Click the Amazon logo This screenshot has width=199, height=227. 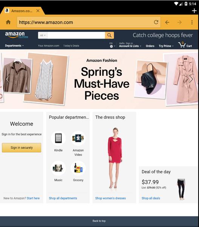tap(15, 35)
